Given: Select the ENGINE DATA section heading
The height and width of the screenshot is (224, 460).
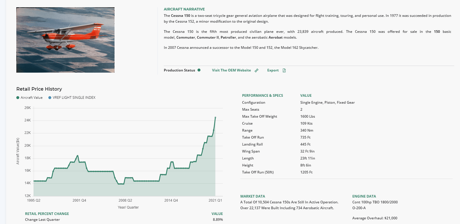Looking at the screenshot, I should click(x=364, y=196).
